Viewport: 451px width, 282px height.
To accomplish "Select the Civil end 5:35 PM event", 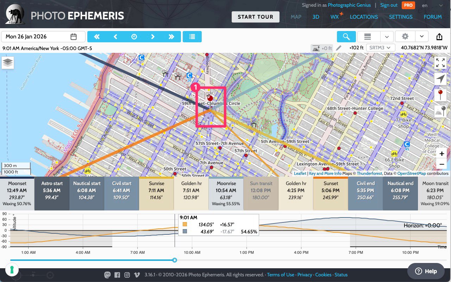I will (x=365, y=194).
